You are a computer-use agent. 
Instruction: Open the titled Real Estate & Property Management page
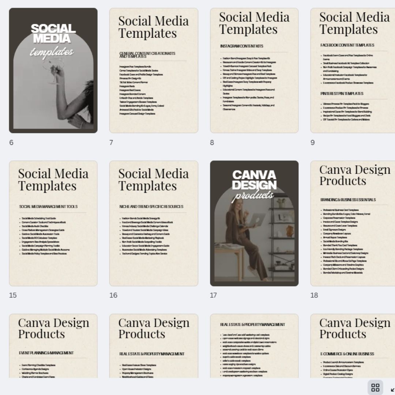coord(154,346)
